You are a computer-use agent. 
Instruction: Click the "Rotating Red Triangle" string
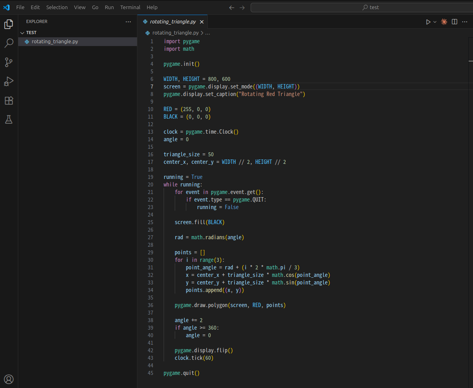pos(270,94)
